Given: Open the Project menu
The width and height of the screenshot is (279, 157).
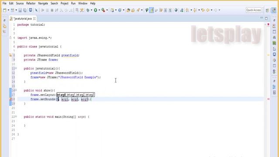Looking at the screenshot, I should [65, 3].
